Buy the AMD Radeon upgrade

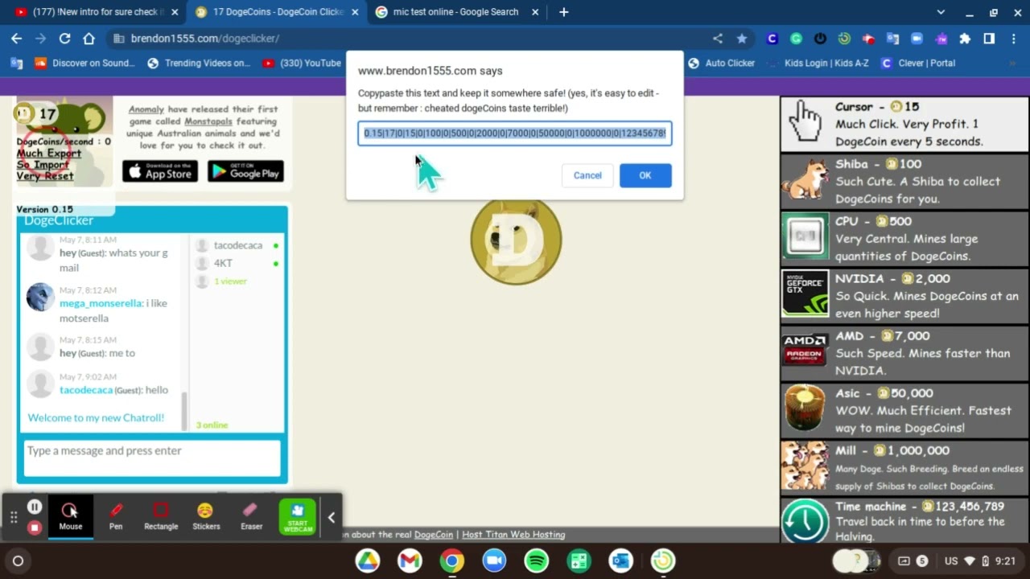click(x=904, y=353)
